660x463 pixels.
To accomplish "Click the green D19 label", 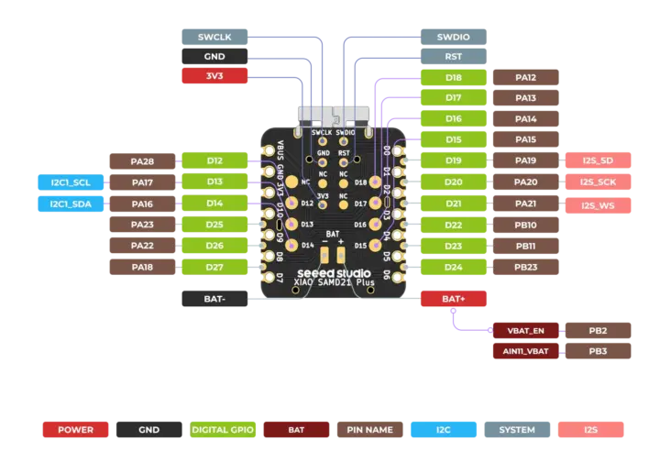I will pos(454,160).
